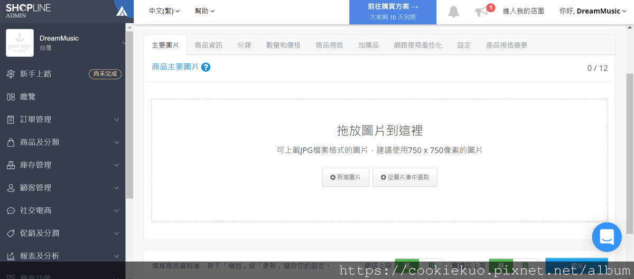Expand the 促銷及分潤 chevron
The width and height of the screenshot is (634, 279).
tap(117, 233)
